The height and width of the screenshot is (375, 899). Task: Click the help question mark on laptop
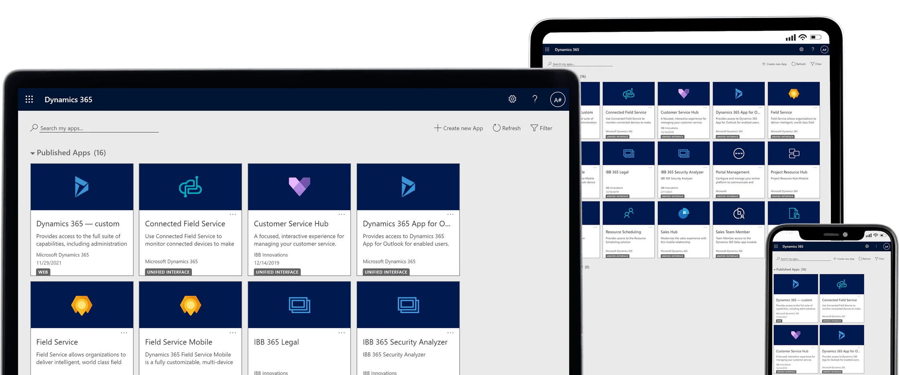(535, 99)
